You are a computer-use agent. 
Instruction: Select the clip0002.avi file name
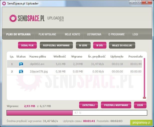coord(37,64)
